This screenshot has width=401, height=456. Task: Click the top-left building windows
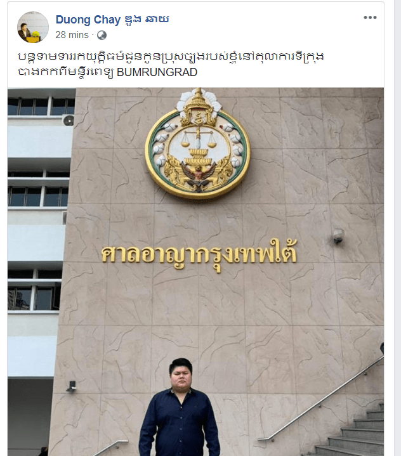point(41,107)
